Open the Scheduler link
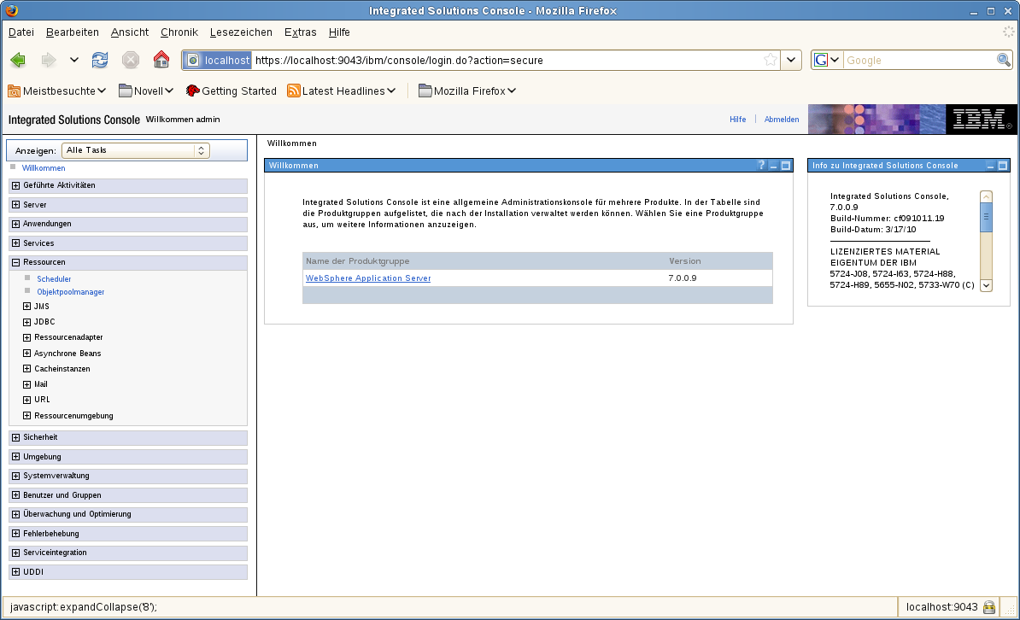The width and height of the screenshot is (1020, 620). [x=54, y=279]
